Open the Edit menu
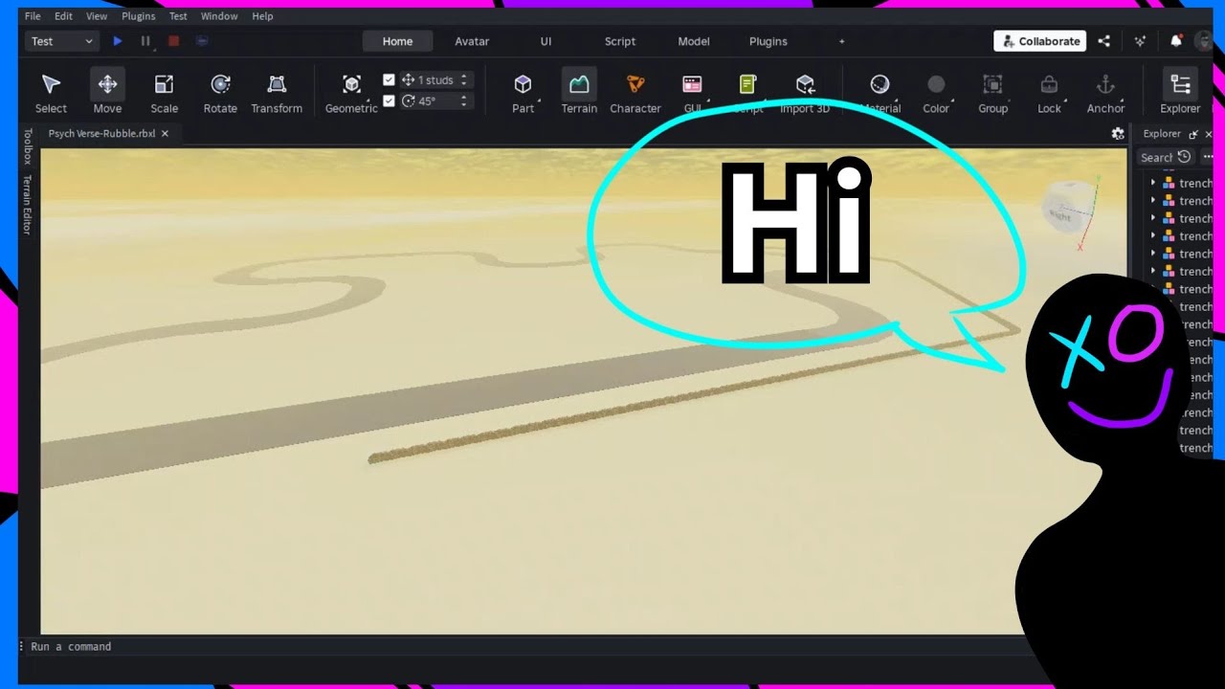Image resolution: width=1225 pixels, height=689 pixels. (x=63, y=16)
